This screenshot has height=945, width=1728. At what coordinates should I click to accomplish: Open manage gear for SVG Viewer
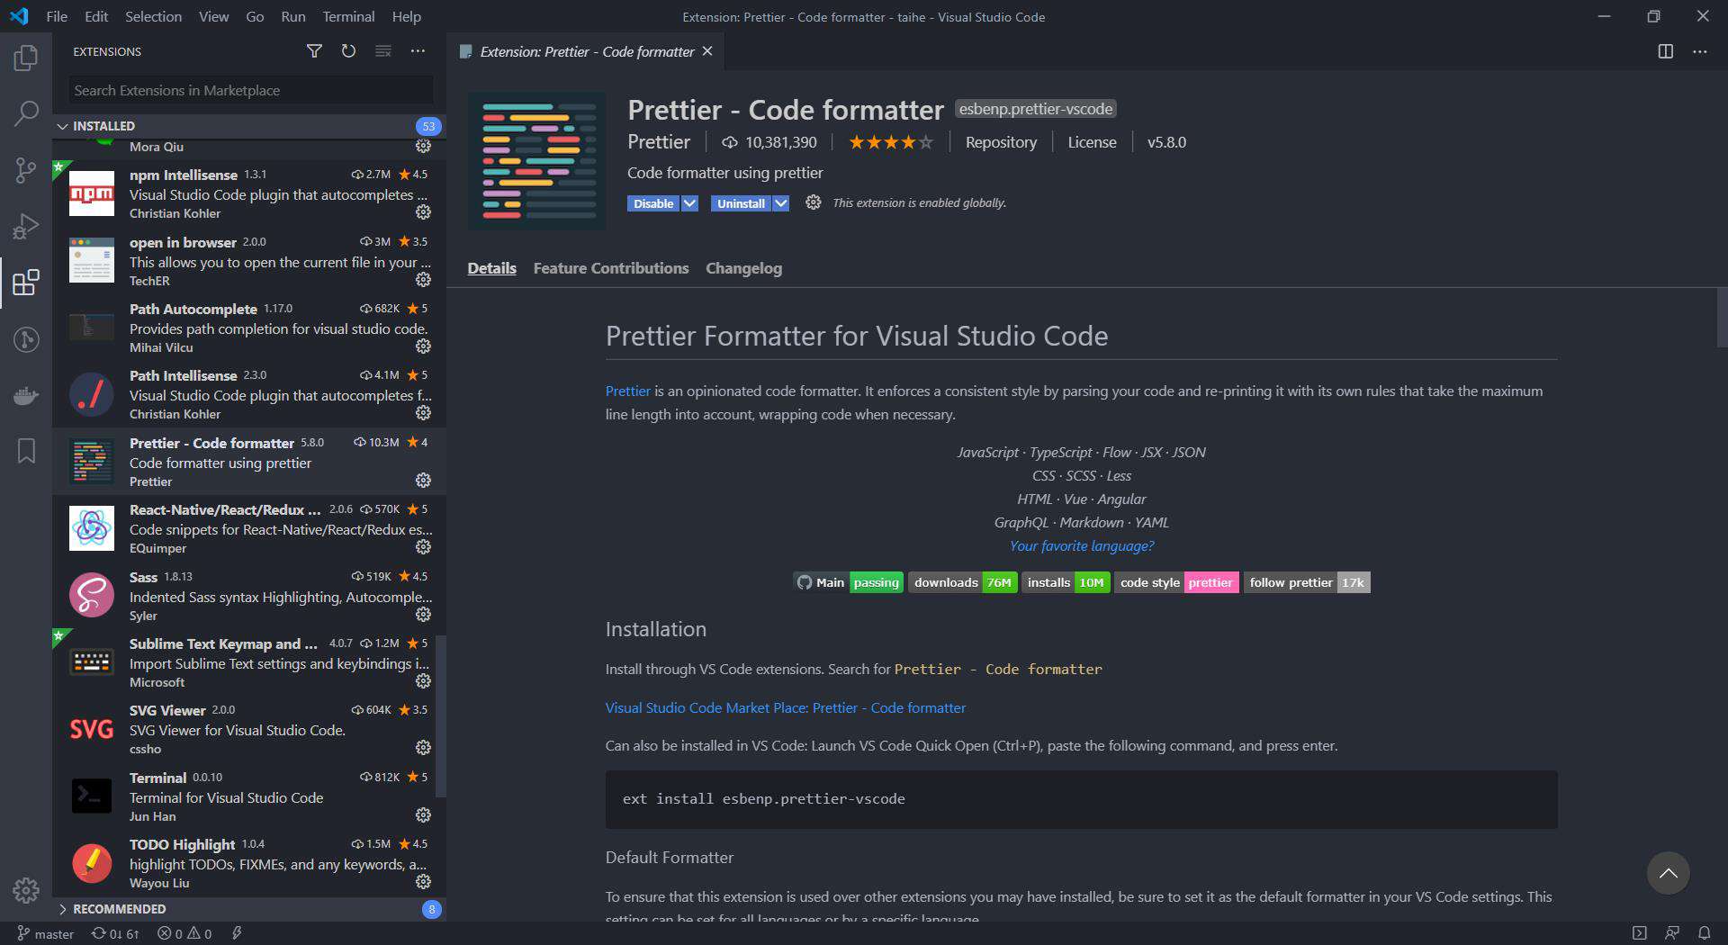point(423,748)
